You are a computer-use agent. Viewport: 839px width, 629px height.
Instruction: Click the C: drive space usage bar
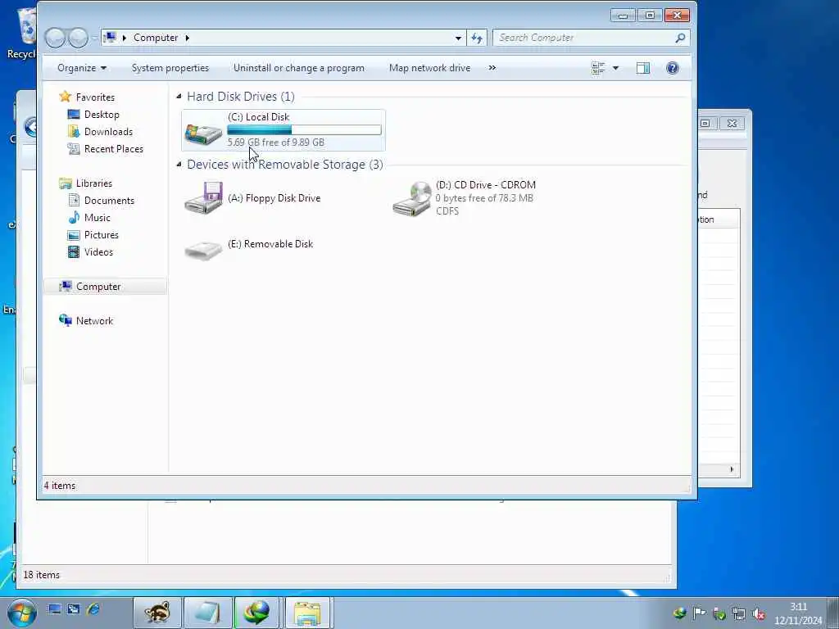click(x=305, y=129)
